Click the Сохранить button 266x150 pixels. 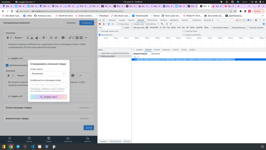86,23
